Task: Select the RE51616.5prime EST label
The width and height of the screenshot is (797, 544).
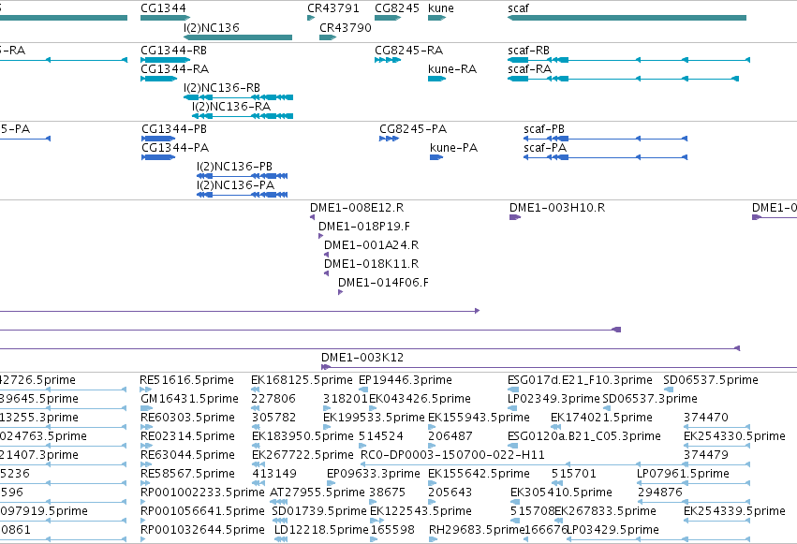Action: 187,380
